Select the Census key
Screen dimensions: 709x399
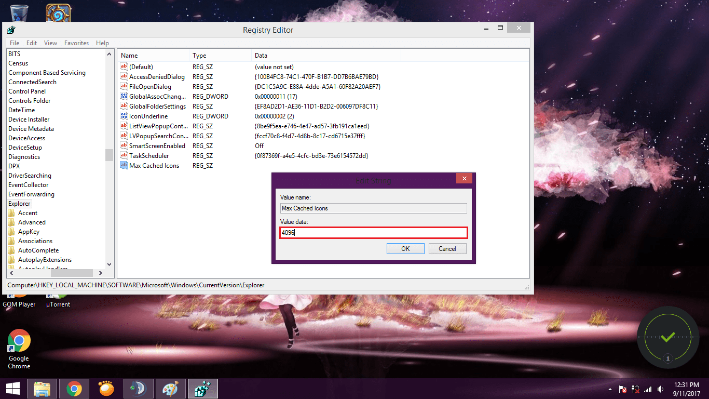click(x=18, y=63)
